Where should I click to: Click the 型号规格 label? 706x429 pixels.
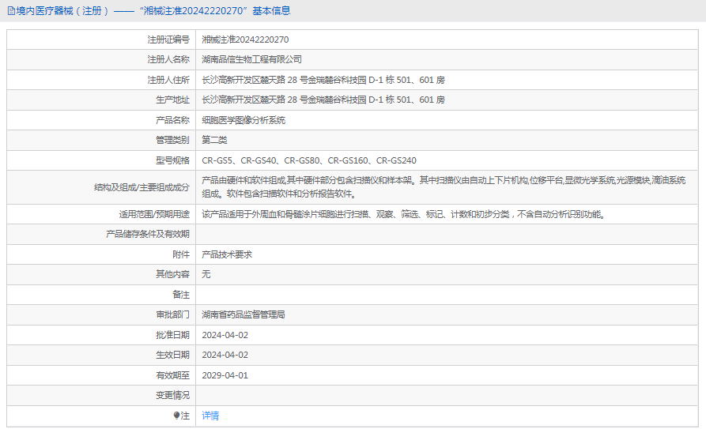(173, 160)
